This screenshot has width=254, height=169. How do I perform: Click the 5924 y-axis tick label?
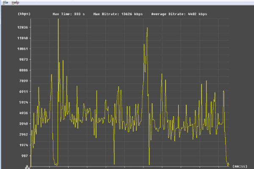point(23,102)
